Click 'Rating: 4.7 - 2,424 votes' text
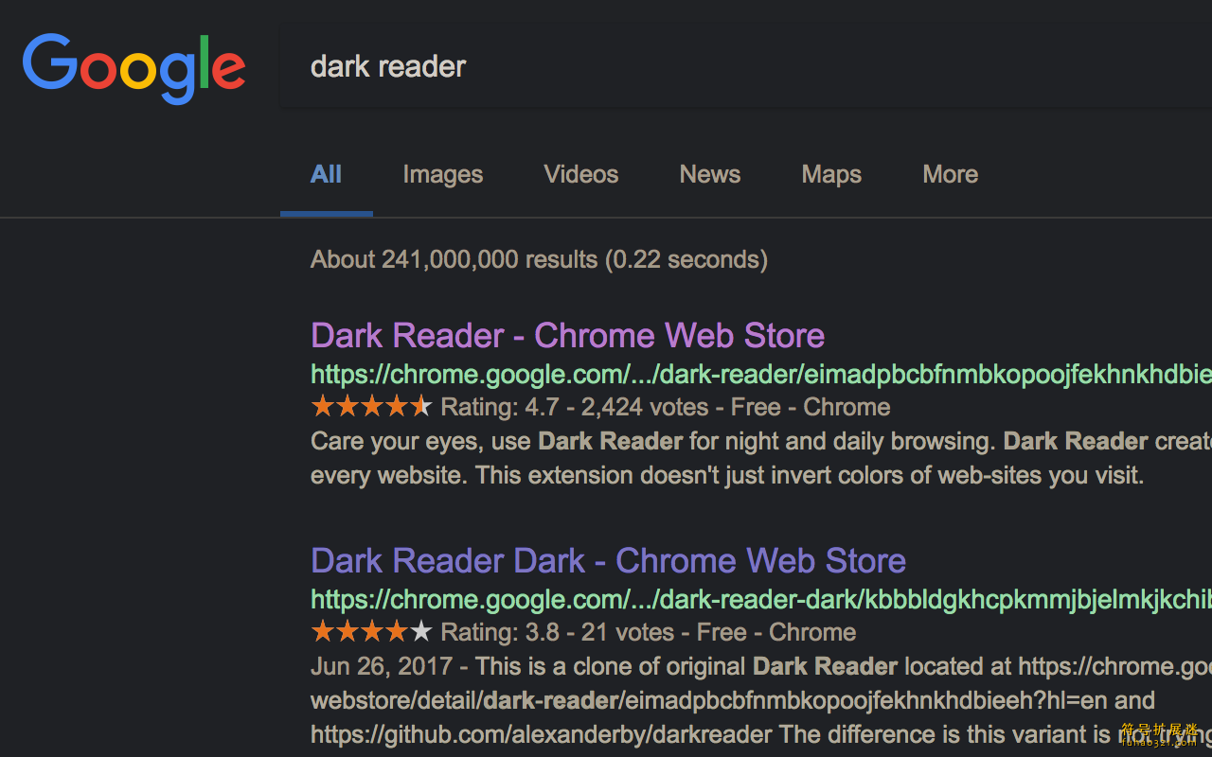Image resolution: width=1212 pixels, height=757 pixels. [x=575, y=408]
